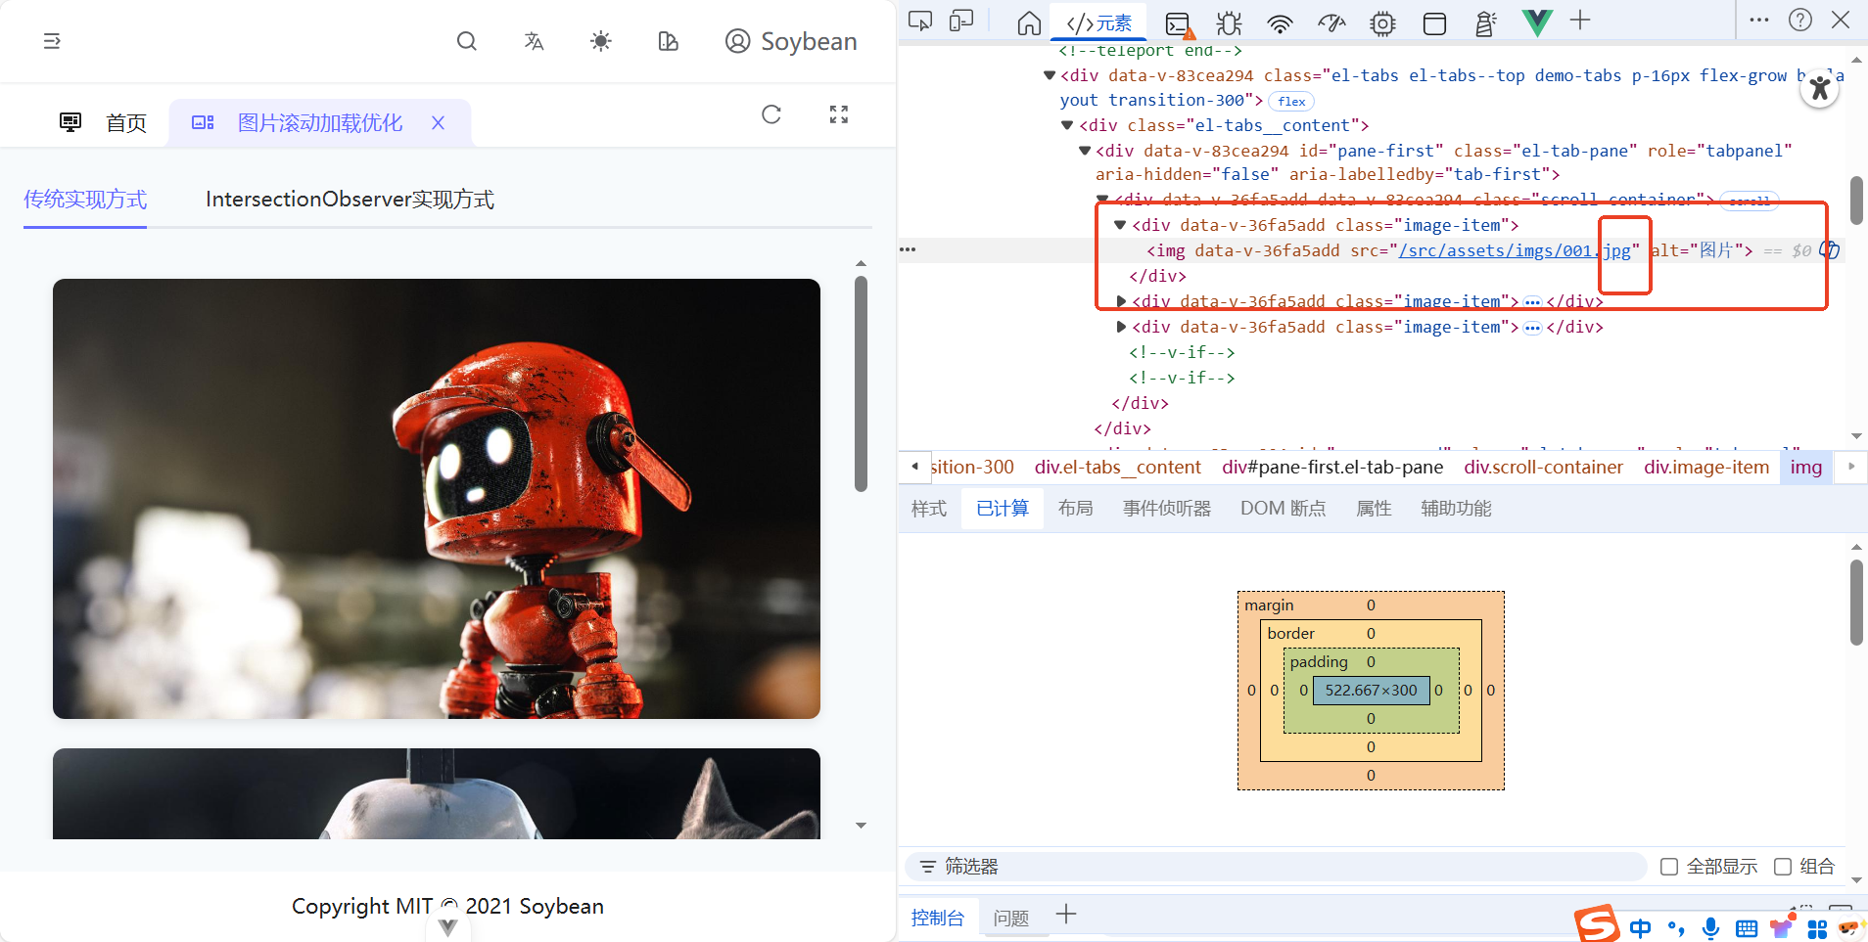The image size is (1868, 942).
Task: Expand the third image-item div node
Action: (1122, 327)
